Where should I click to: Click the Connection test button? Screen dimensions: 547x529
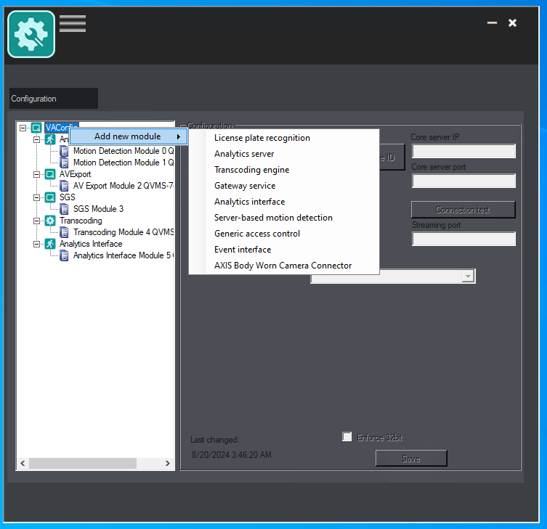[x=463, y=210]
